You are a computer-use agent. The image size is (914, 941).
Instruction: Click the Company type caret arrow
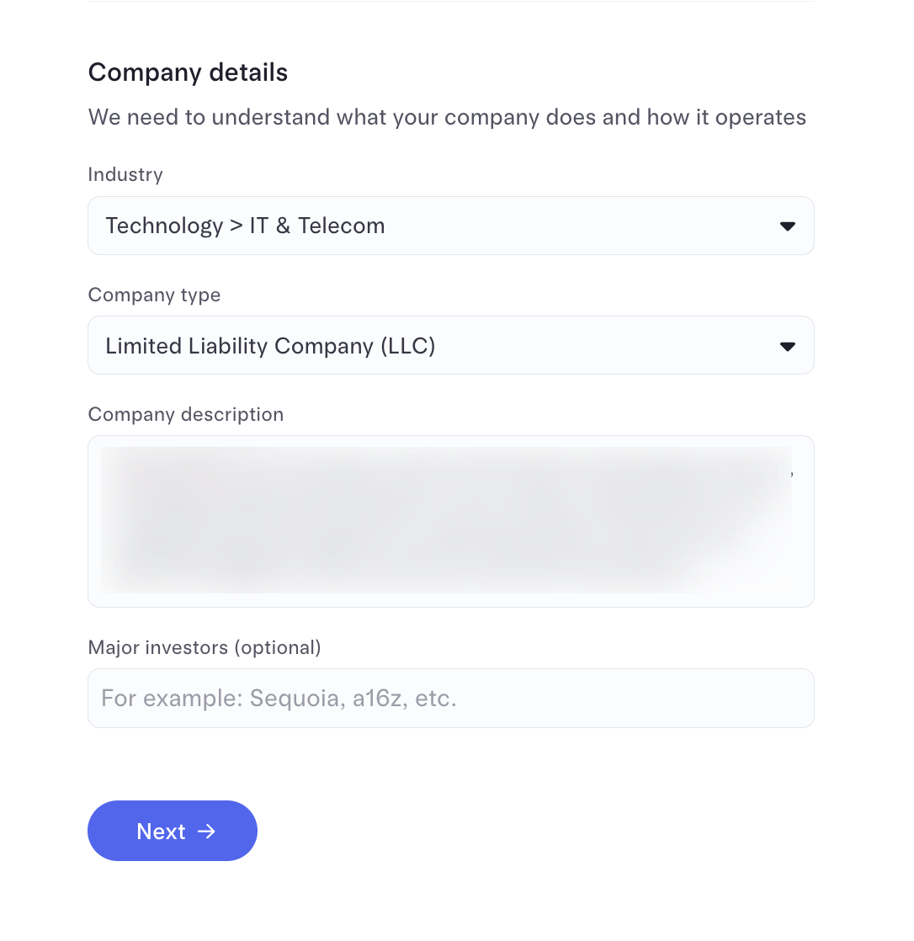pos(788,346)
